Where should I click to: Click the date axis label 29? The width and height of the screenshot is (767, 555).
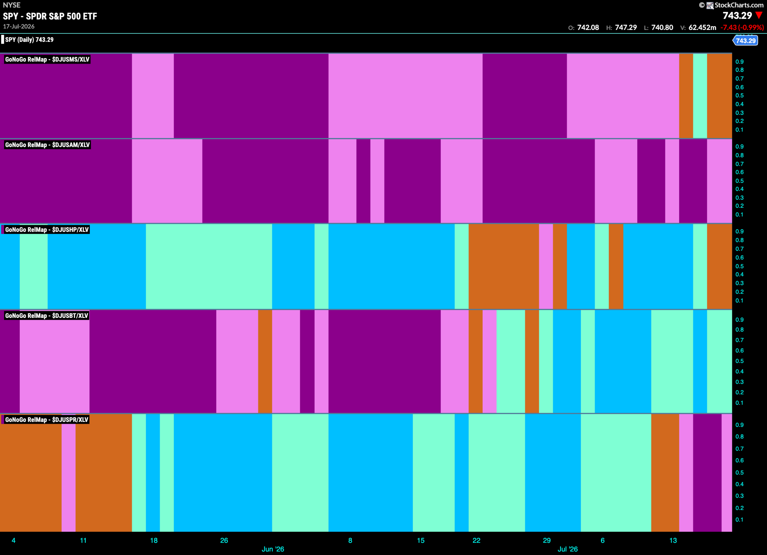[x=547, y=540]
